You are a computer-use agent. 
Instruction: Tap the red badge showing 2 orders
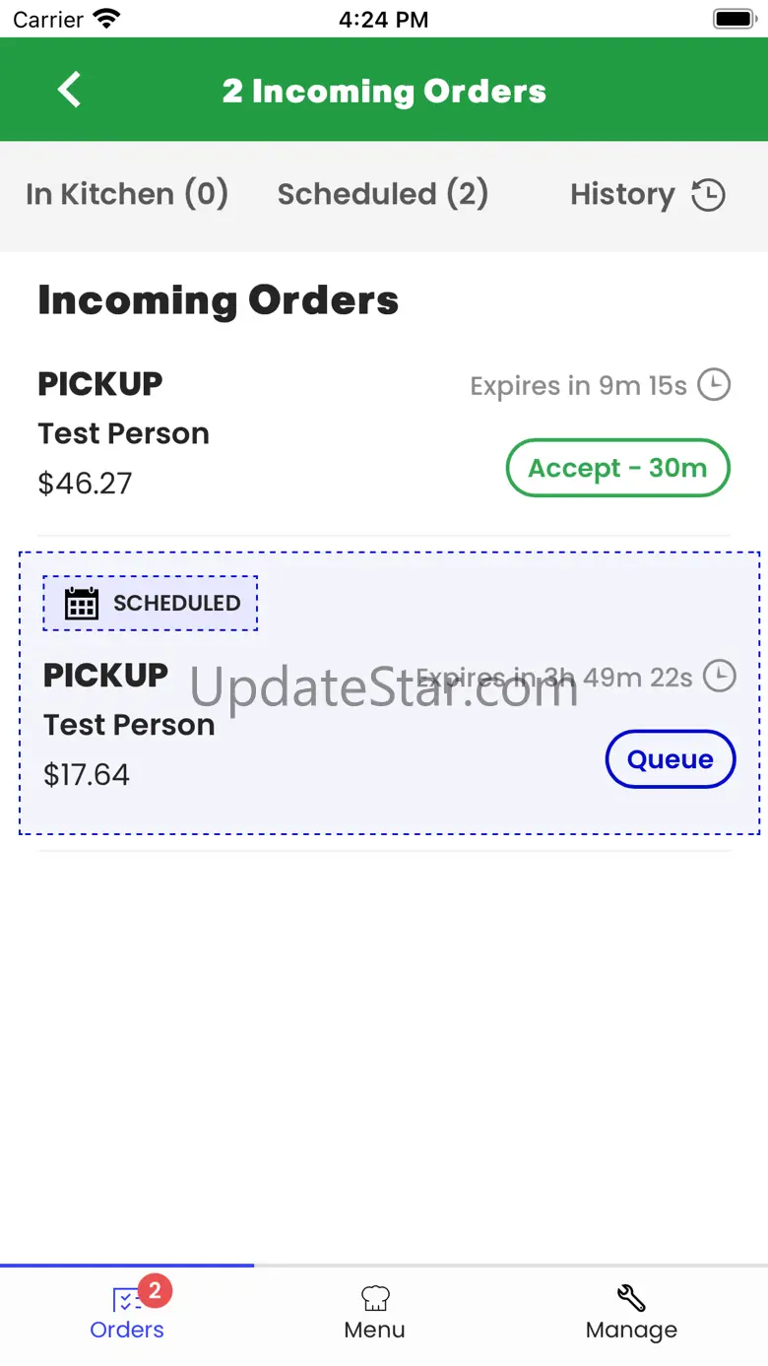[x=155, y=1290]
